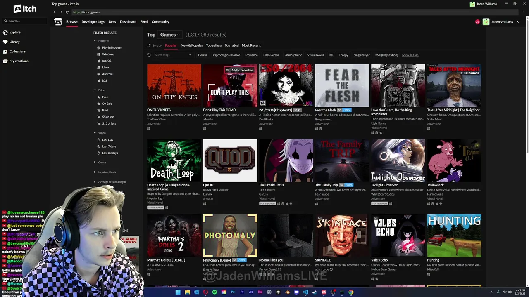The image size is (529, 297).
Task: Open the Jaden Williams account dropdown arrow
Action: click(518, 22)
